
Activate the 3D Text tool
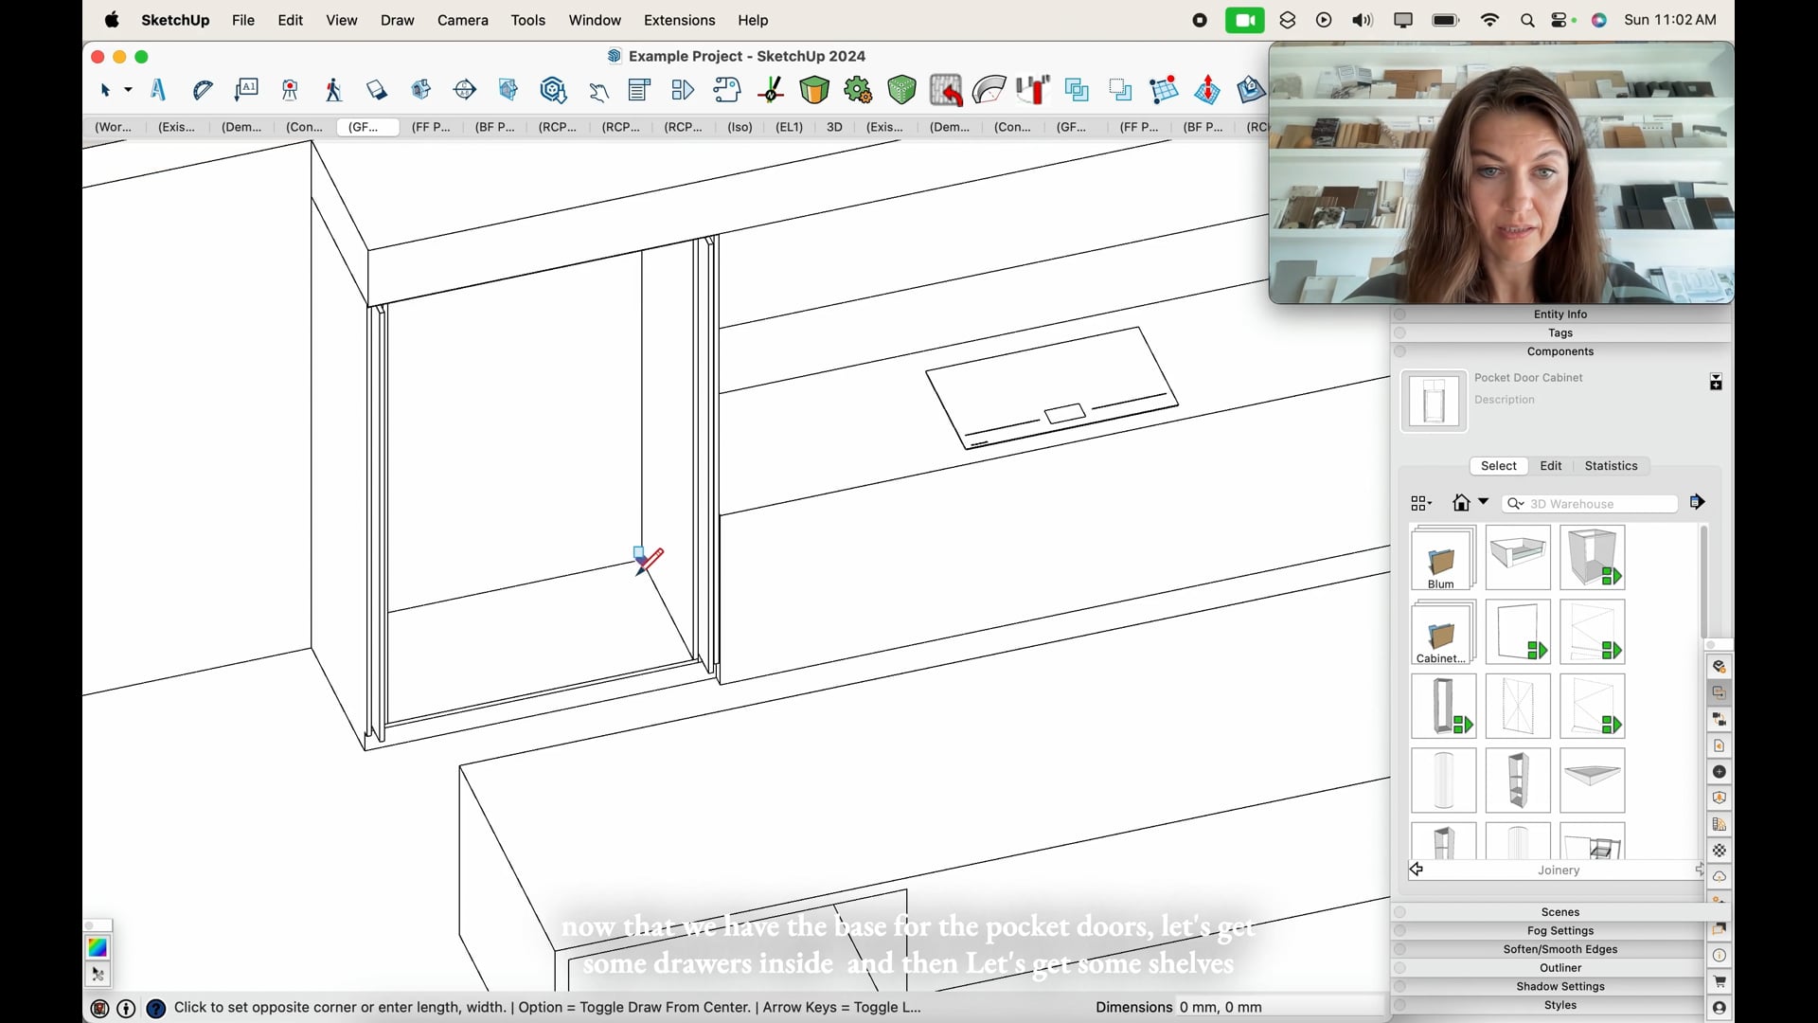(157, 90)
